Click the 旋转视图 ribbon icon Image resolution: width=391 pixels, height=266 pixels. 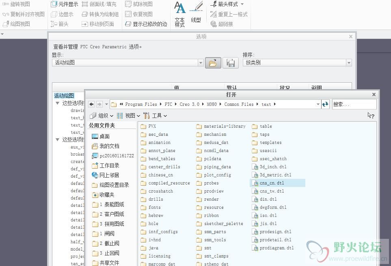click(x=6, y=4)
